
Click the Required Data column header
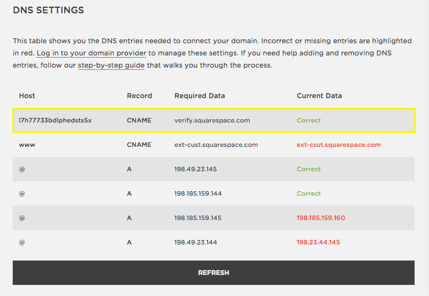pos(199,96)
